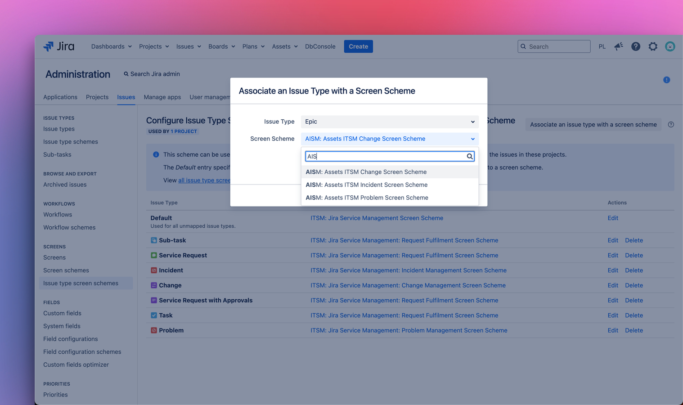Open the user profile avatar
The height and width of the screenshot is (405, 683).
(x=670, y=46)
